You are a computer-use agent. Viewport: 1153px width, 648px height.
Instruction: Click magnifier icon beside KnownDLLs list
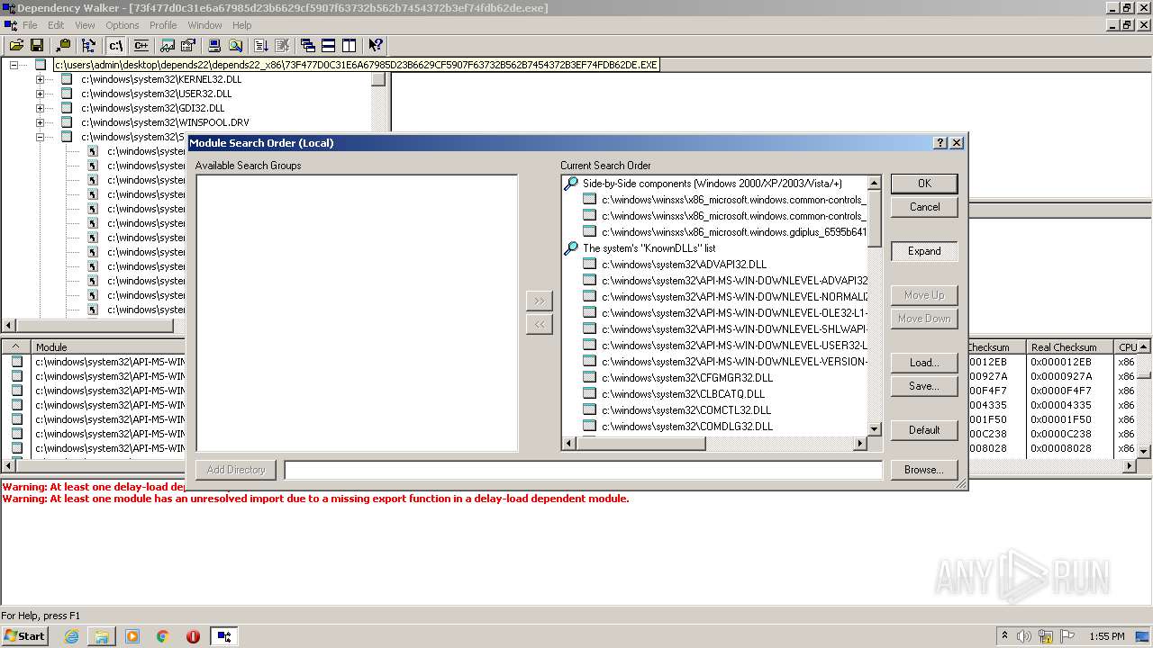570,248
